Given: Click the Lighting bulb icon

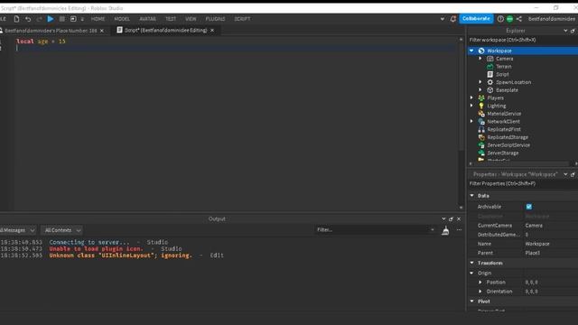Looking at the screenshot, I should (481, 106).
